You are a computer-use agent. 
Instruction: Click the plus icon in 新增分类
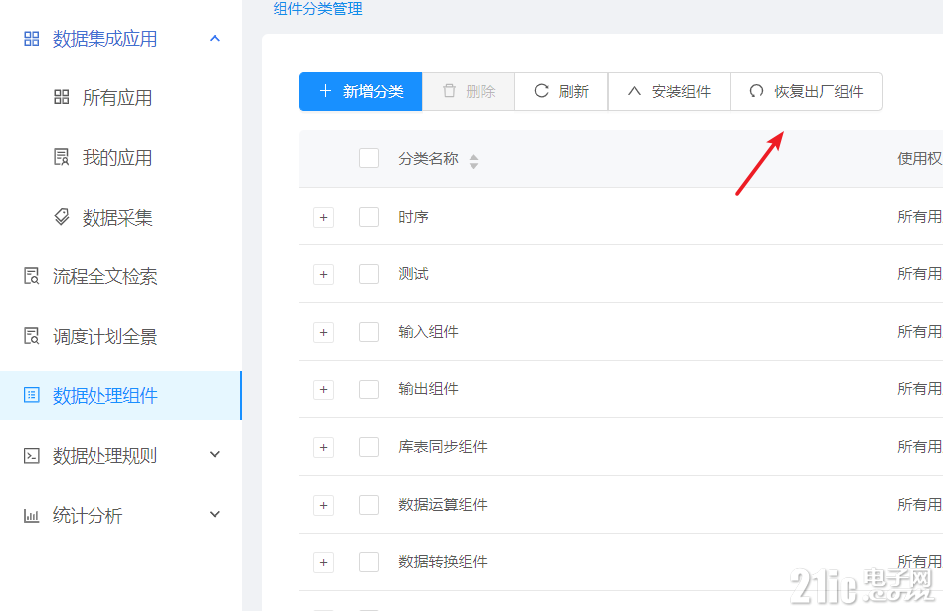click(325, 91)
